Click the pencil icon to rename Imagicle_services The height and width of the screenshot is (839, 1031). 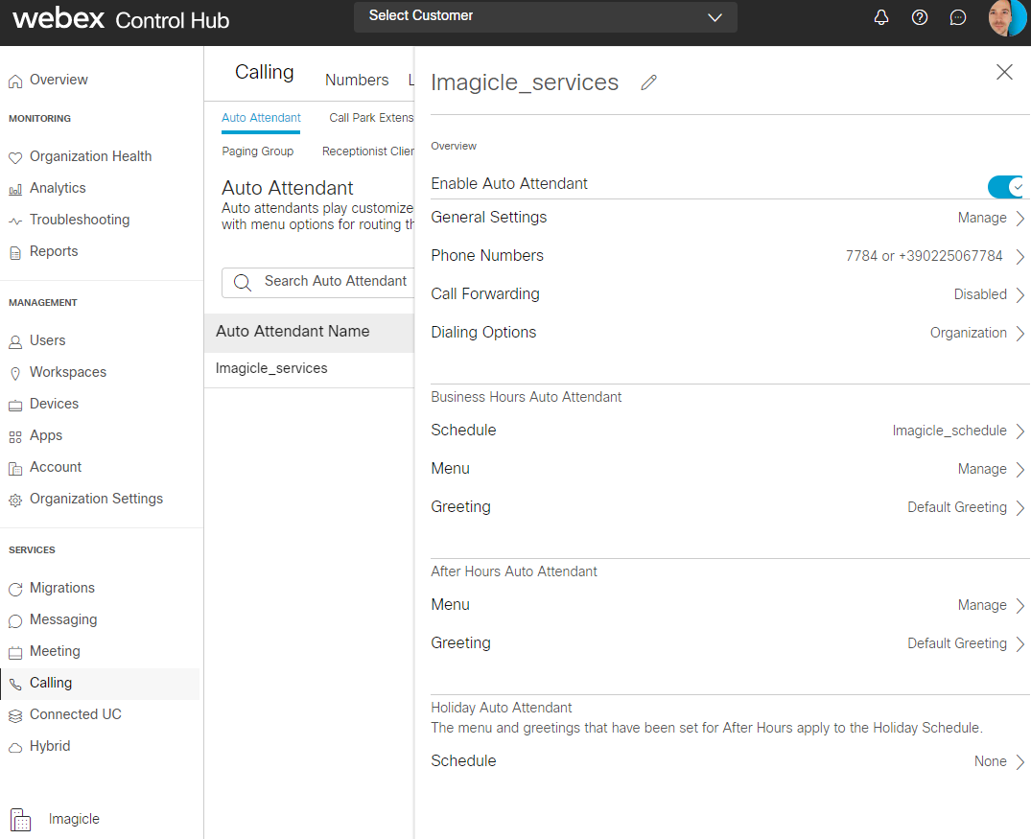[x=649, y=82]
